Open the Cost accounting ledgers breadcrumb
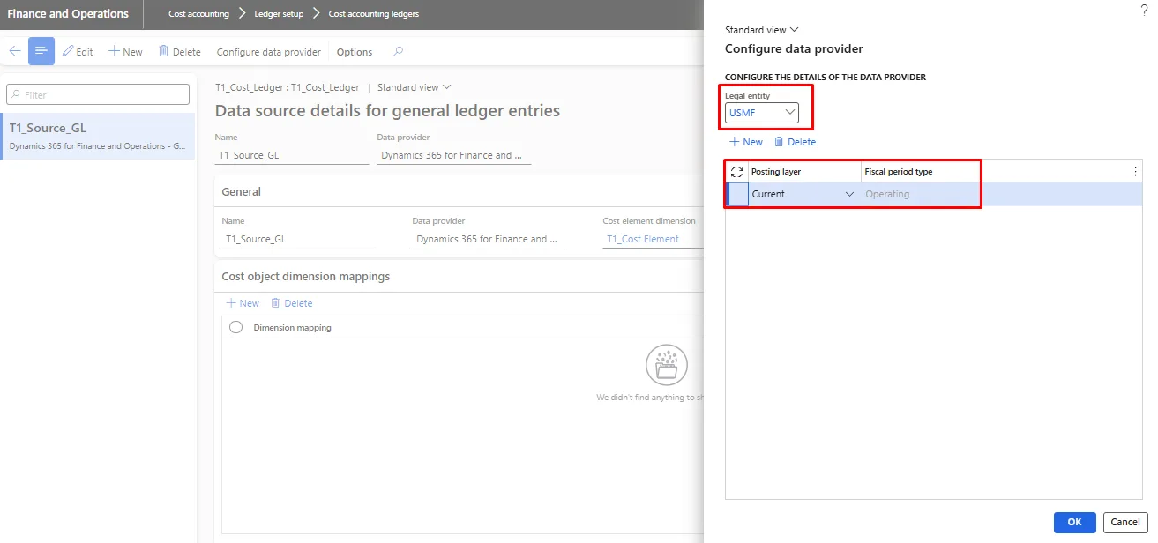Image resolution: width=1158 pixels, height=543 pixels. coord(374,14)
